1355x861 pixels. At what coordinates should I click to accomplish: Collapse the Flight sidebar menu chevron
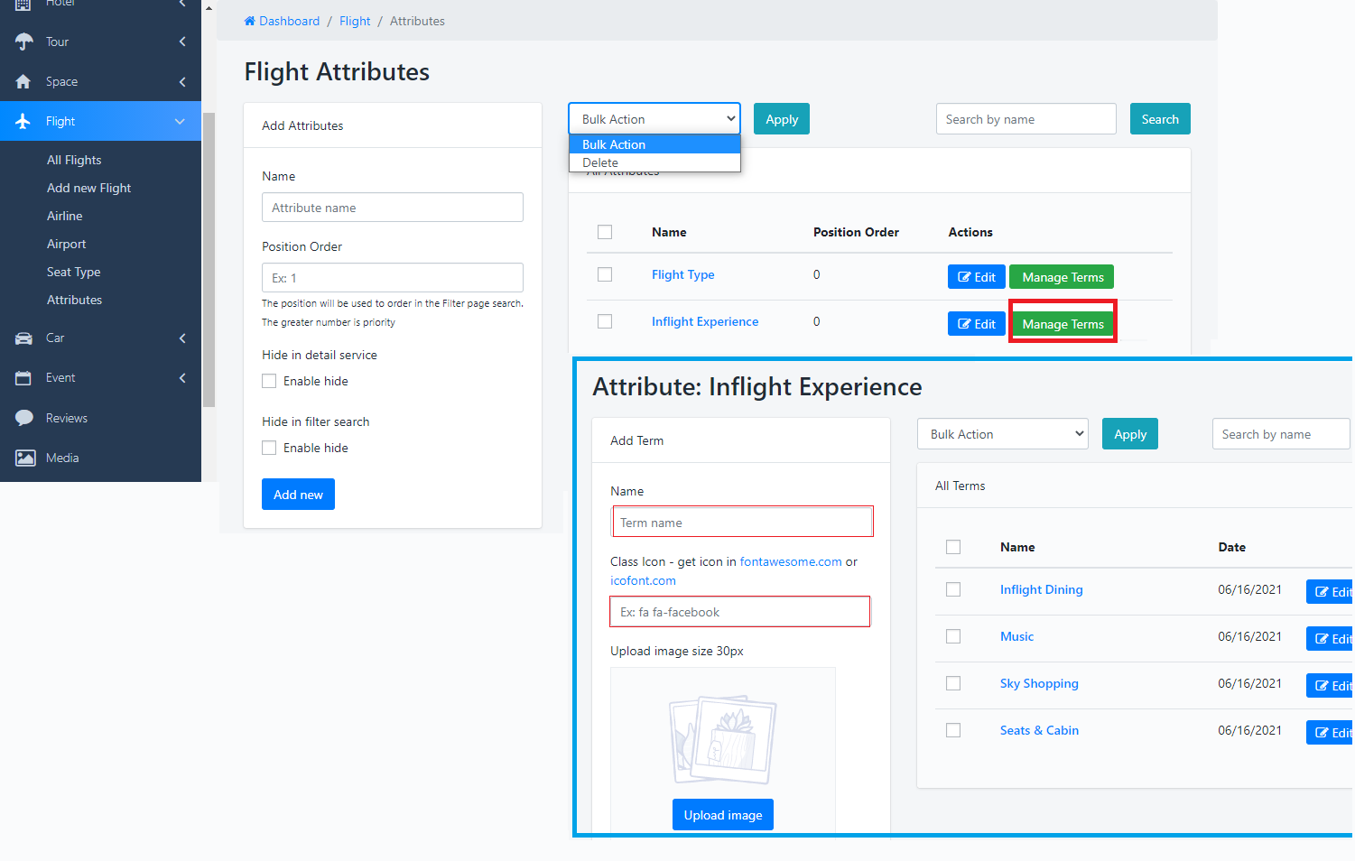(180, 121)
